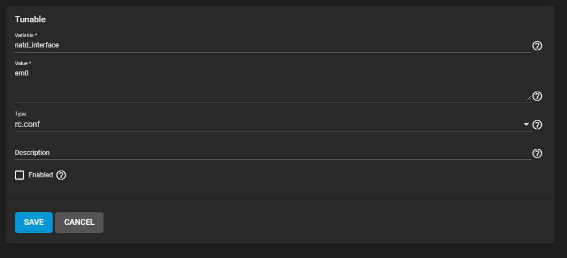The height and width of the screenshot is (258, 567).
Task: Click the small Type label
Action: (20, 114)
